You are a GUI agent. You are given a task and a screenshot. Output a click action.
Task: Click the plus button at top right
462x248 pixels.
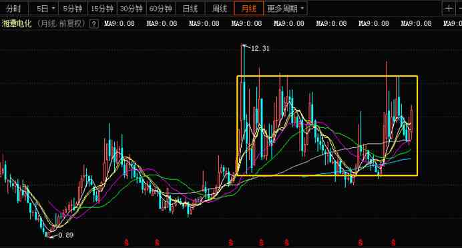[x=449, y=8]
